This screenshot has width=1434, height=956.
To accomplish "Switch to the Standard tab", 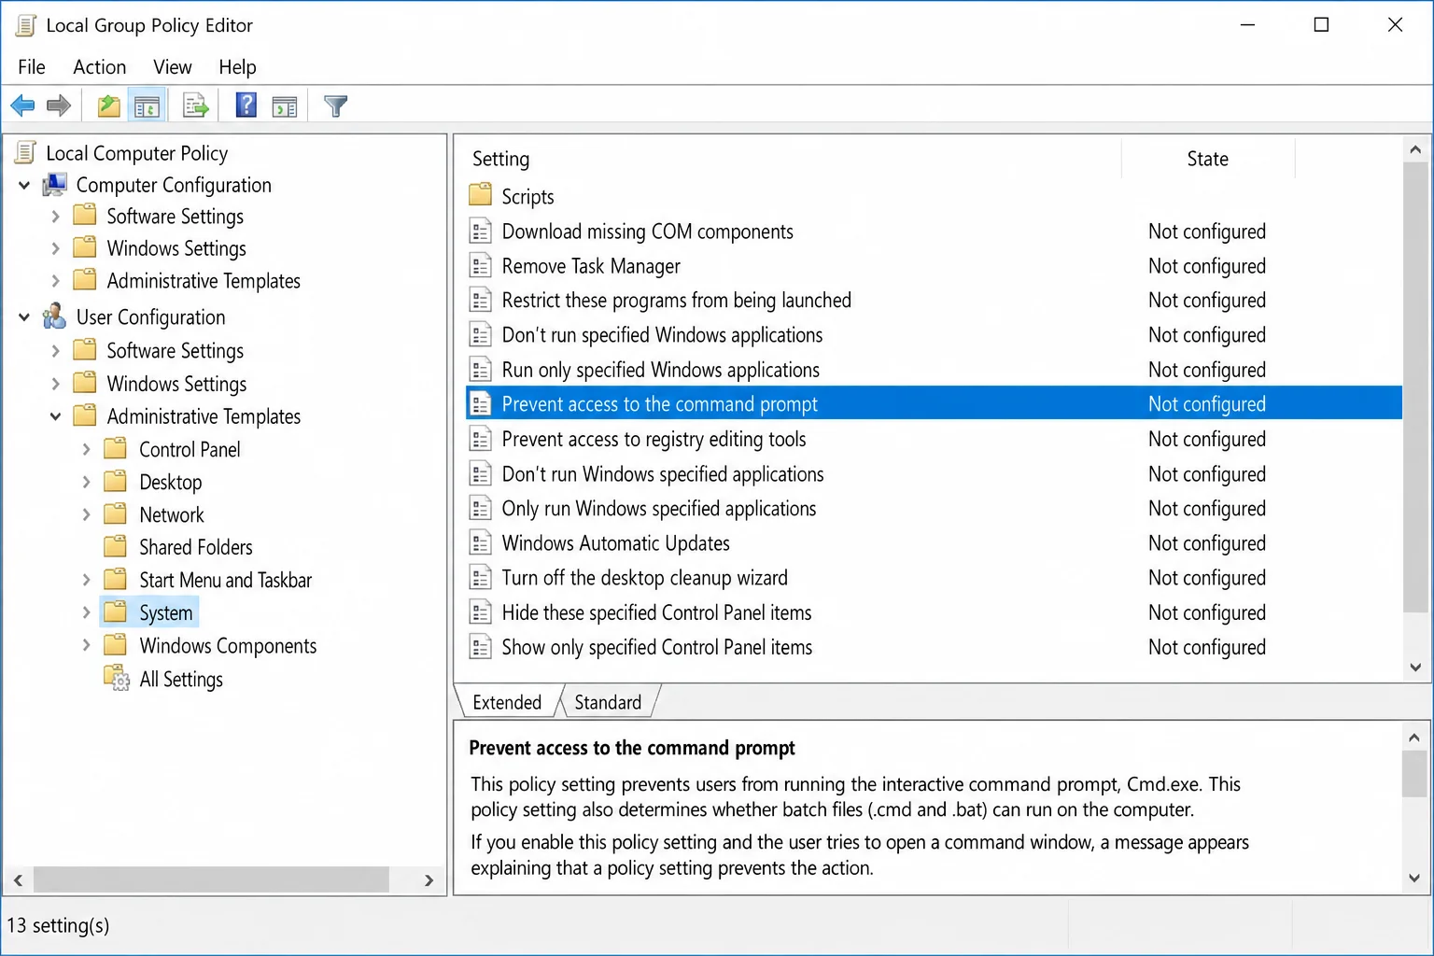I will click(x=608, y=702).
